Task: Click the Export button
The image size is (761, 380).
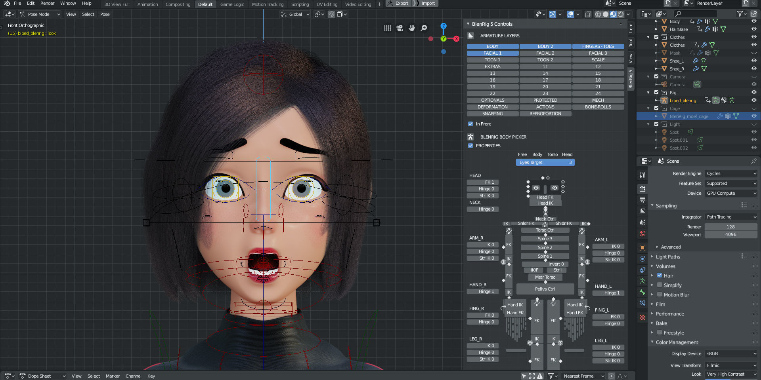Action: pos(398,3)
